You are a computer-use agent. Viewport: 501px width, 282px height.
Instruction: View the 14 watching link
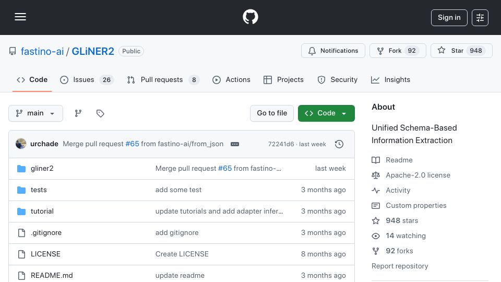pos(399,236)
